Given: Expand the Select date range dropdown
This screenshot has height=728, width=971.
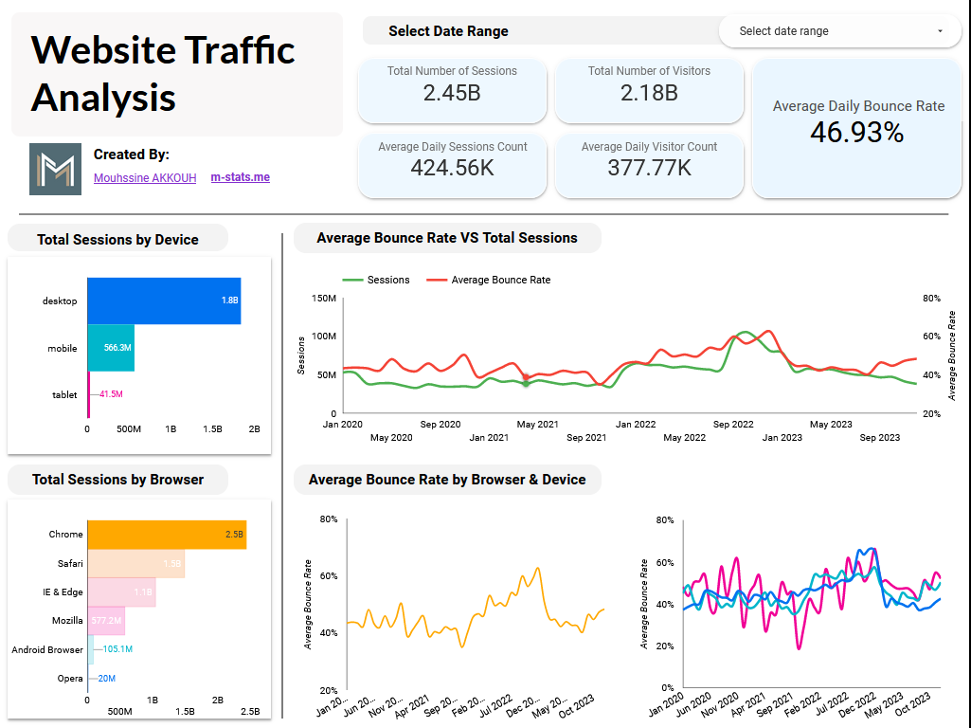Looking at the screenshot, I should point(840,31).
